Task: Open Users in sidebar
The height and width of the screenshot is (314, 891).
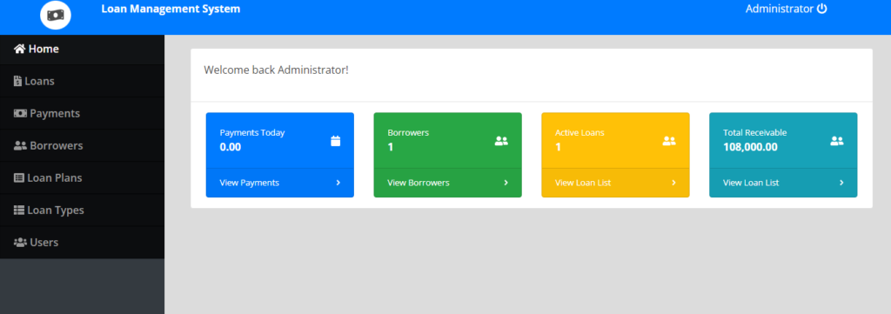Action: 82,243
